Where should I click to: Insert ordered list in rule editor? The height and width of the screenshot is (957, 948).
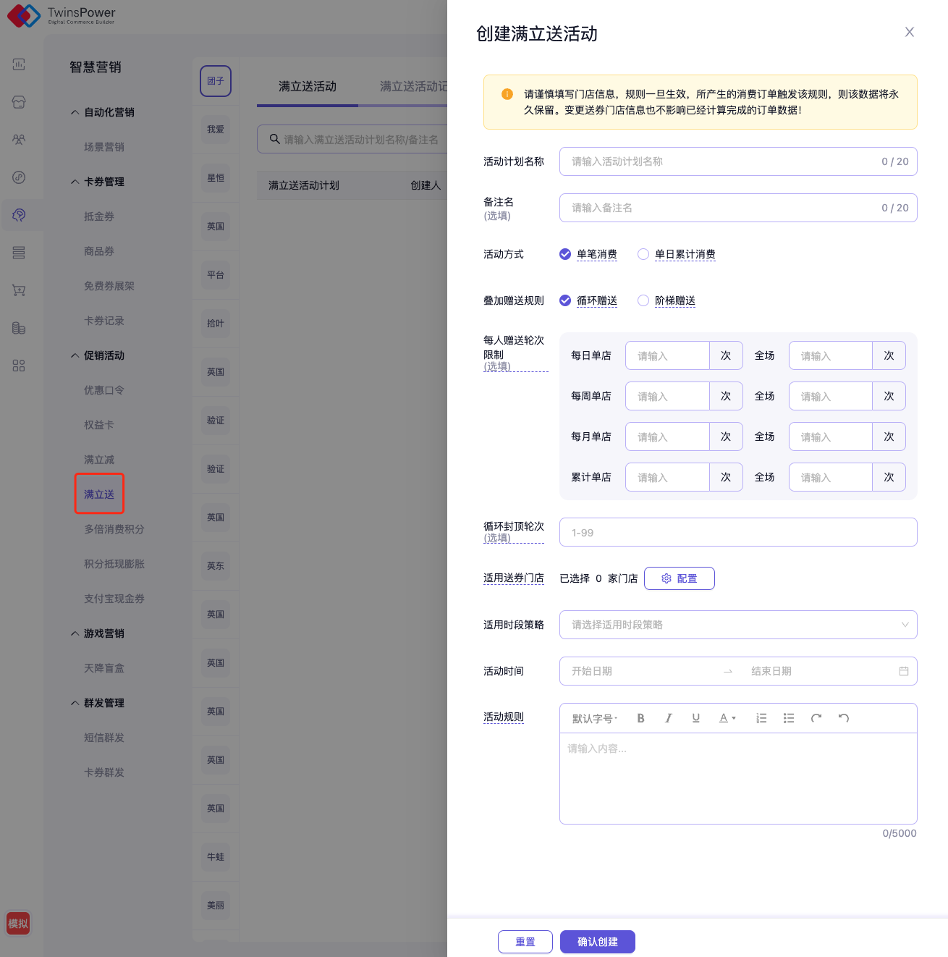[x=761, y=718]
